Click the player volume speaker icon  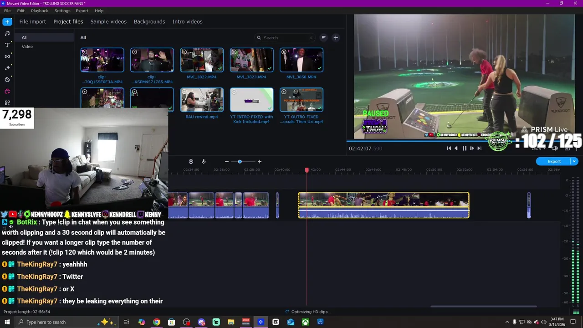(555, 148)
